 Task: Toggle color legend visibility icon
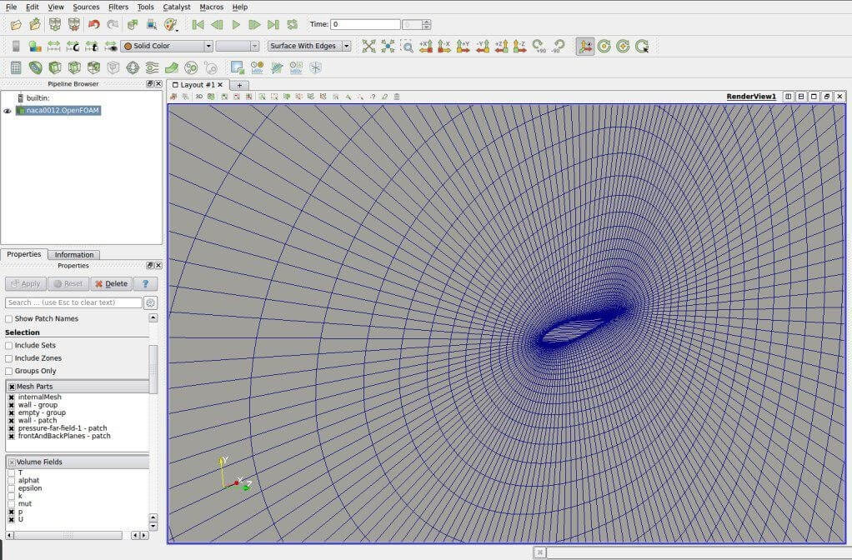(16, 46)
